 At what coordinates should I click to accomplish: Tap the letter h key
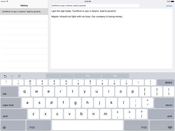click(87, 103)
